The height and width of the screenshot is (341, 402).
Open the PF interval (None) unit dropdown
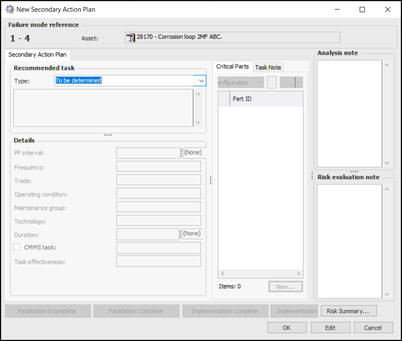(x=193, y=153)
